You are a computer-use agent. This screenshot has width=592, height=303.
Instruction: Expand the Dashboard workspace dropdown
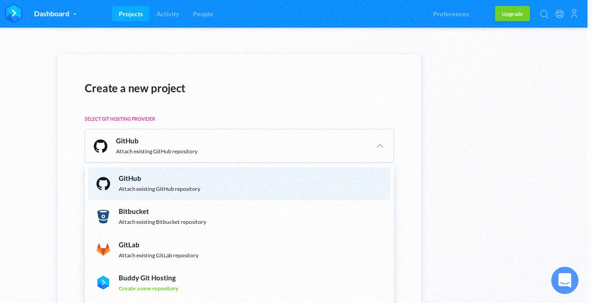[55, 14]
